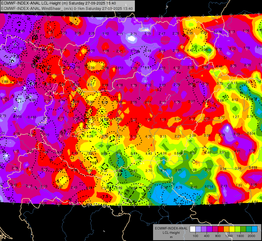Click the legend tick label 800
Screen dimensions: 262x241
pos(218,236)
